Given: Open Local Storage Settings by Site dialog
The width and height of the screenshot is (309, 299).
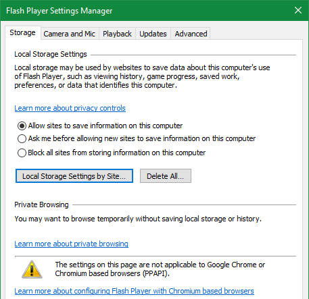Looking at the screenshot, I should pyautogui.click(x=74, y=176).
